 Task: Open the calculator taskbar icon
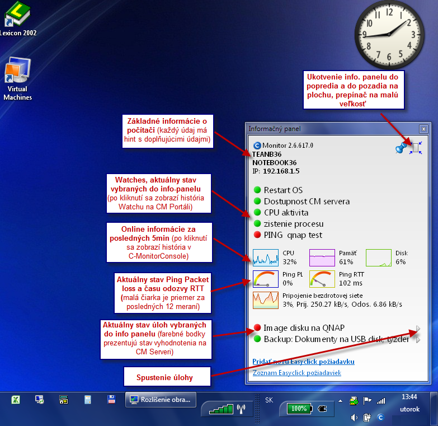tap(88, 400)
